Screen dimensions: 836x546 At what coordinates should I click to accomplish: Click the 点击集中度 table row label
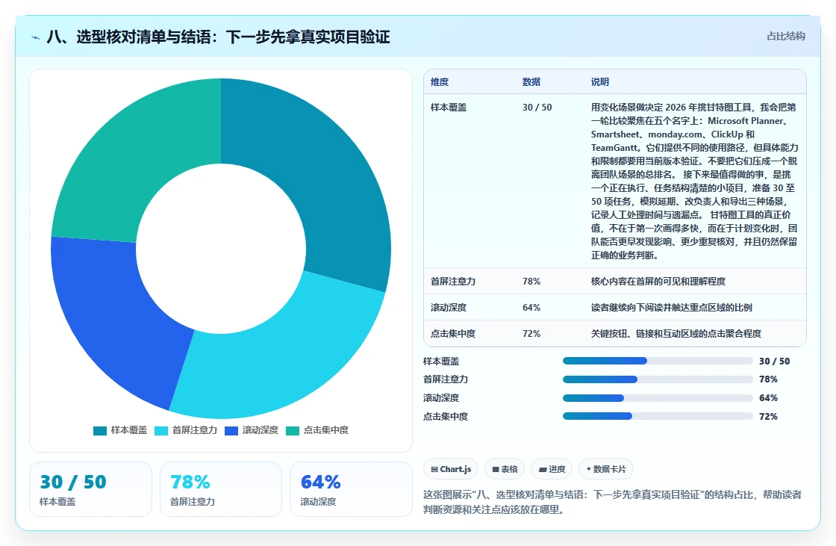[x=452, y=334]
